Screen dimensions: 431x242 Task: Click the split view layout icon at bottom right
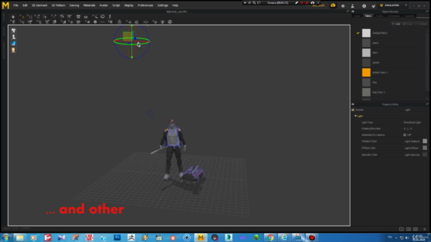(401, 229)
